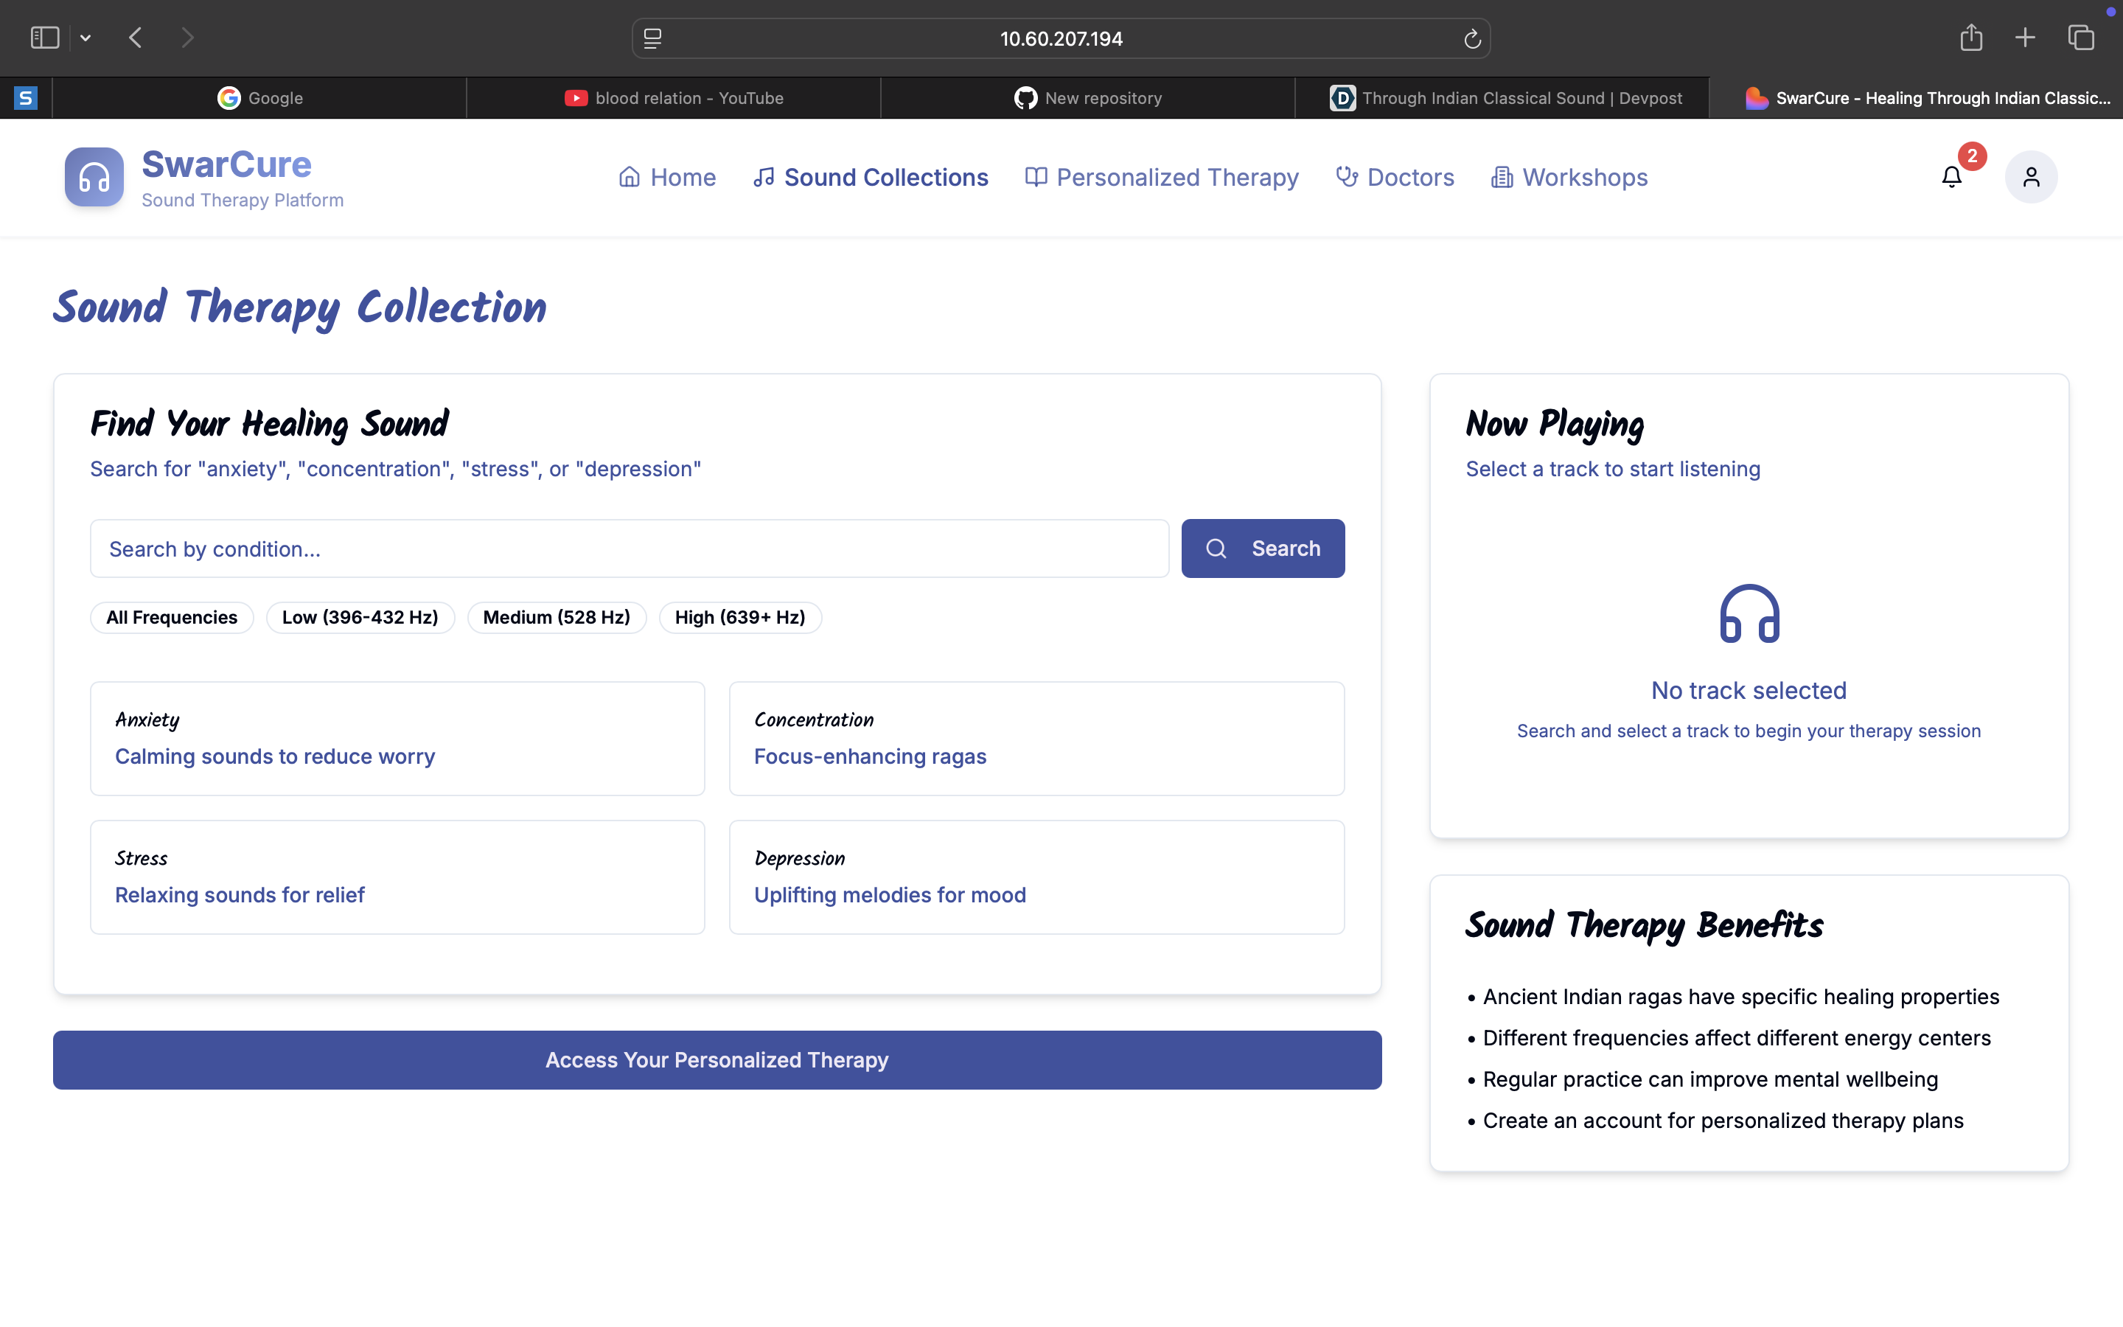Viewport: 2123px width, 1327px height.
Task: Click the Safari share icon
Action: (1970, 38)
